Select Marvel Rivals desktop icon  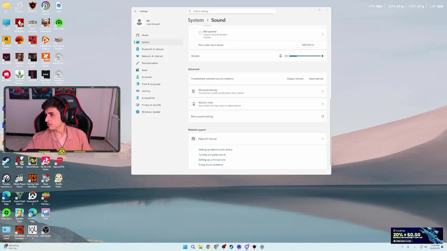click(x=32, y=163)
